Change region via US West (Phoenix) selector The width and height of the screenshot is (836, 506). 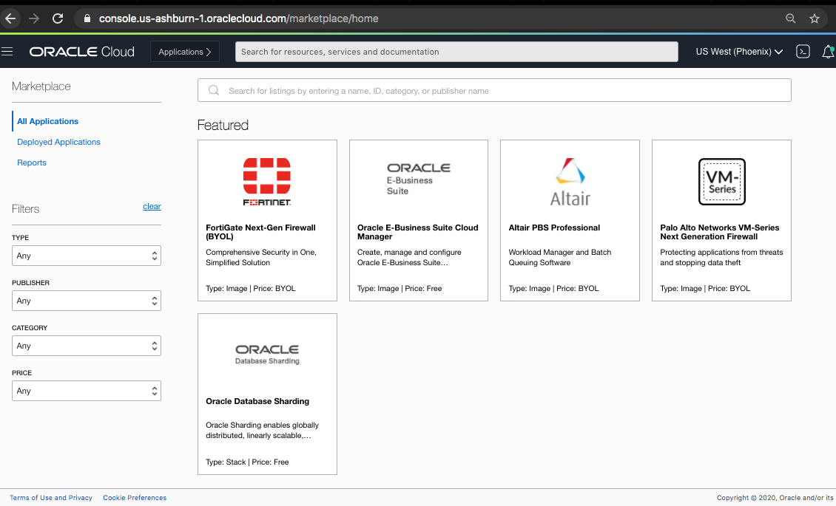tap(738, 51)
